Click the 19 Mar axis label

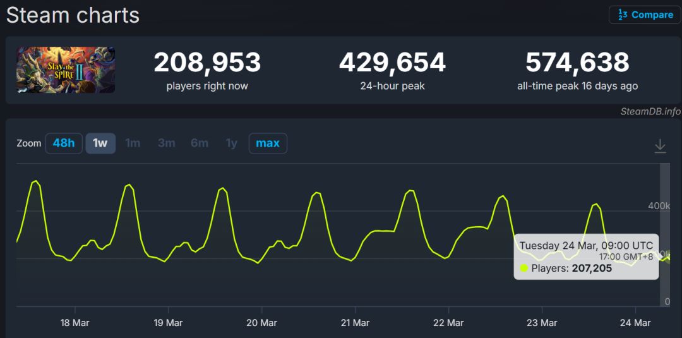point(168,323)
